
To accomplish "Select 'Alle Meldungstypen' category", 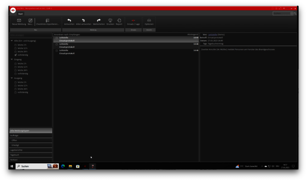I will pyautogui.click(x=31, y=131).
